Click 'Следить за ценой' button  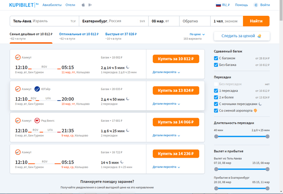[242, 36]
